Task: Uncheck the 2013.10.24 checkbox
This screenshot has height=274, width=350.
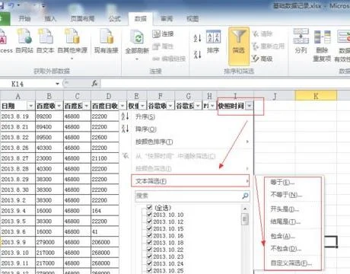Action: [x=149, y=263]
